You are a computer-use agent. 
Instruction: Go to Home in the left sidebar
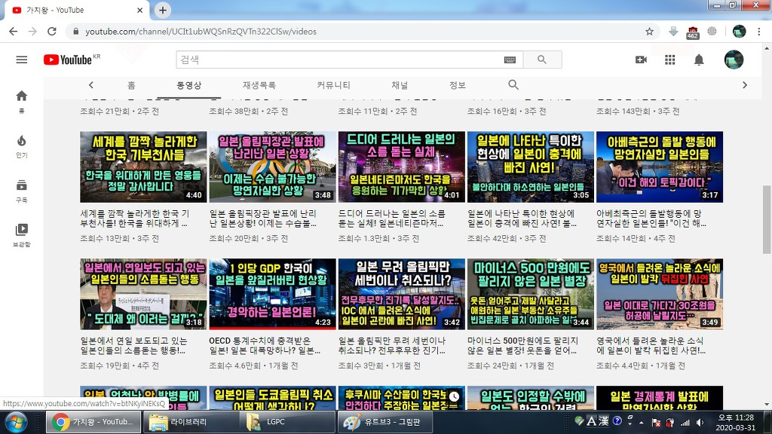[x=21, y=101]
